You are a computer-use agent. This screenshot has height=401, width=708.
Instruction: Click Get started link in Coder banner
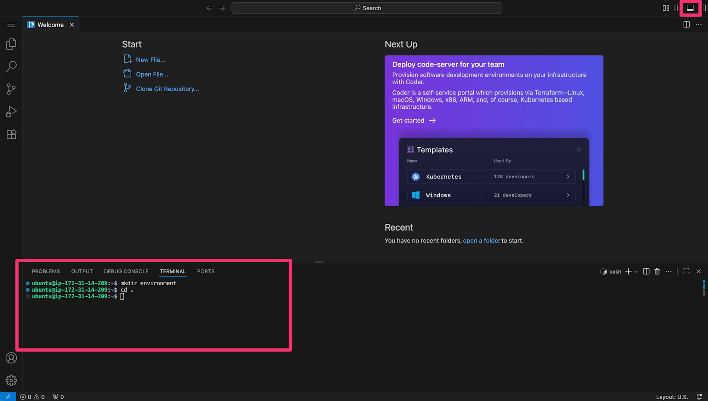[x=414, y=120]
